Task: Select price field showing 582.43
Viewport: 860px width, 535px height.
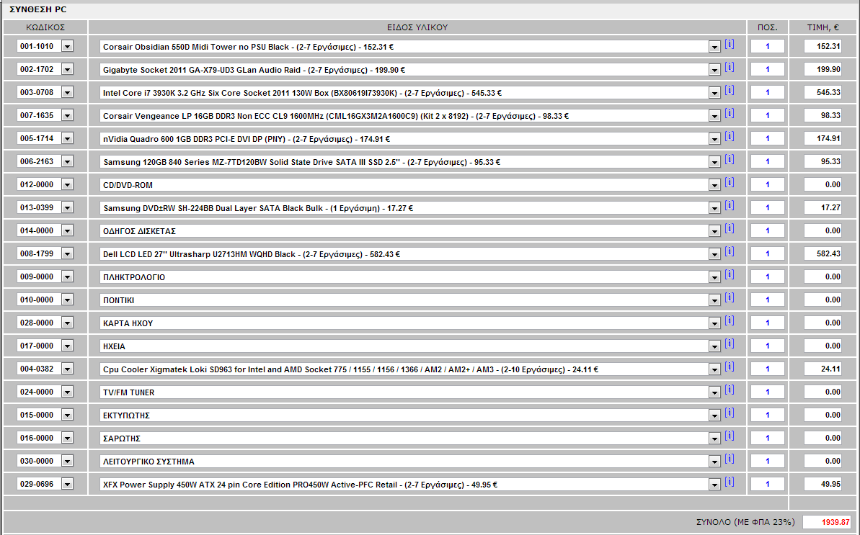Action: (x=823, y=253)
